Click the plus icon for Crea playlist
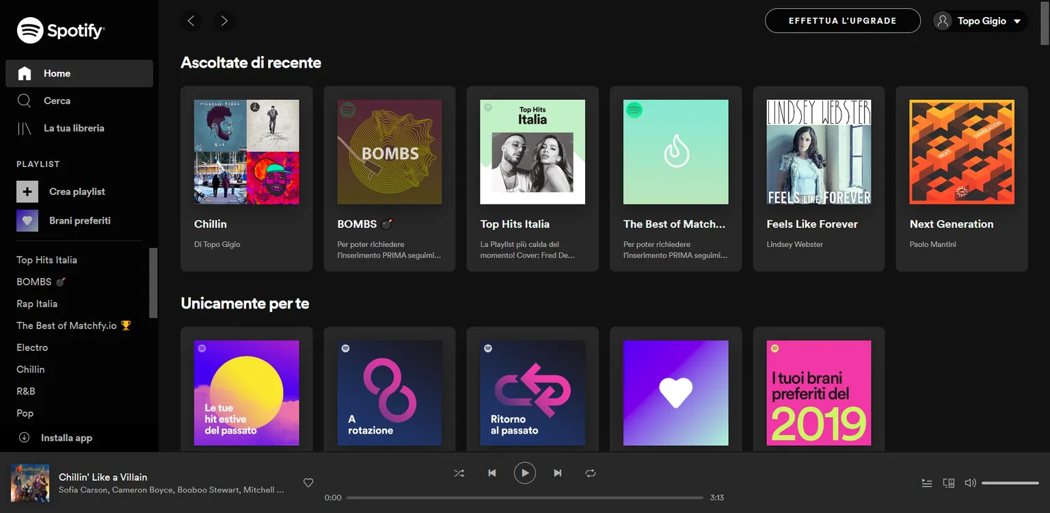1050x513 pixels. point(27,192)
